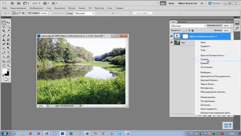
Task: Select the Type (T) tool
Action: 8,53
